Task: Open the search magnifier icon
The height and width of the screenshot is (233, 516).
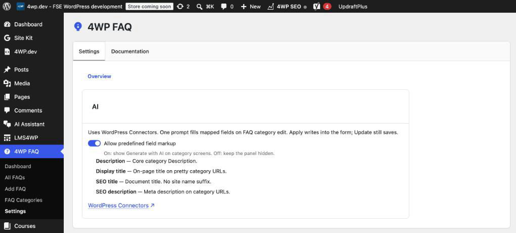Action: 199,7
